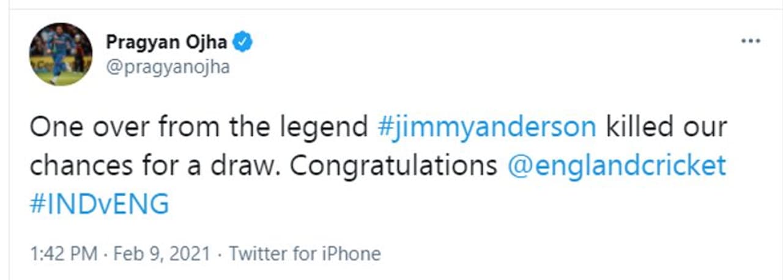Click the Pragyan Ojha display name
Image resolution: width=783 pixels, height=280 pixels.
(x=166, y=42)
